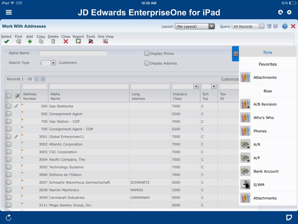
Task: Open the Search Type dropdown arrow
Action: (53, 63)
